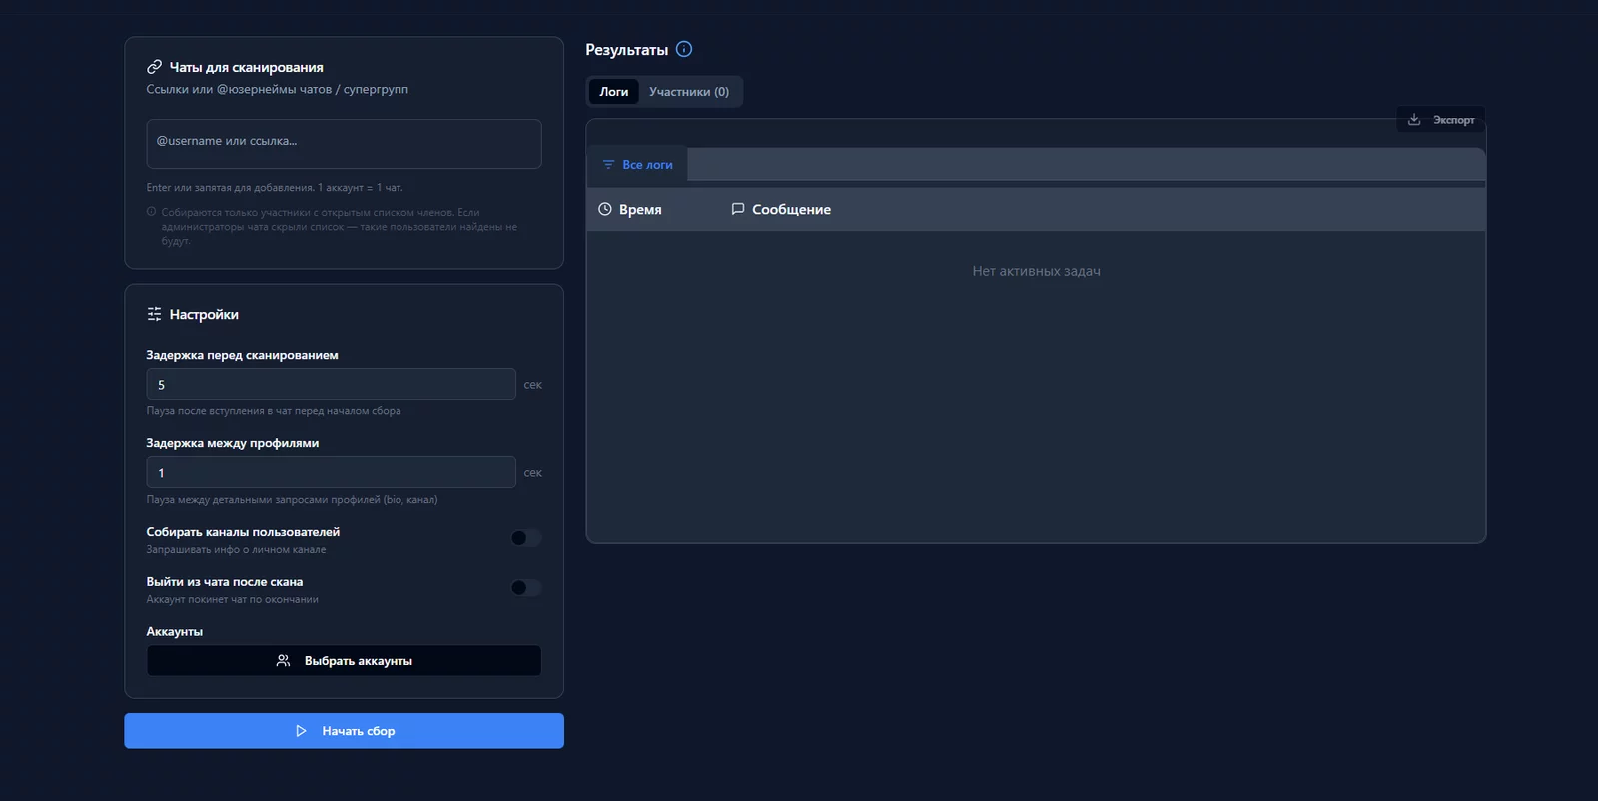
Task: Click the link icon beside Чаты для сканирования
Action: (x=154, y=67)
